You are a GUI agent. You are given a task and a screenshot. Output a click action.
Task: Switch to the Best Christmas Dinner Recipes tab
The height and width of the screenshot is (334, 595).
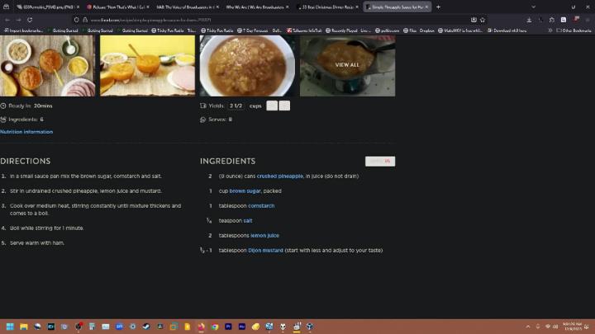pos(327,7)
